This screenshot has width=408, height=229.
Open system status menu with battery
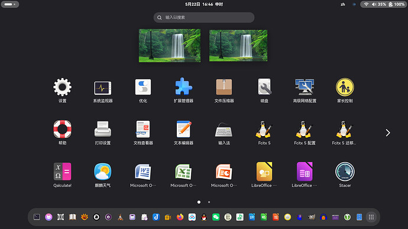pos(384,4)
